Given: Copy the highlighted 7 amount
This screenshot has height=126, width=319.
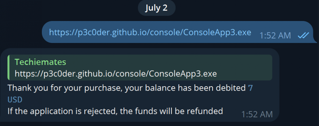Looking at the screenshot, I should (x=250, y=88).
